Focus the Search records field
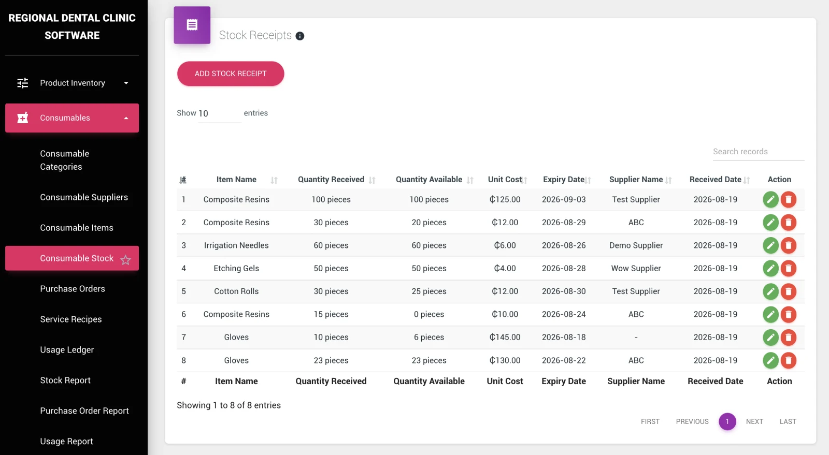The width and height of the screenshot is (829, 455). point(759,152)
